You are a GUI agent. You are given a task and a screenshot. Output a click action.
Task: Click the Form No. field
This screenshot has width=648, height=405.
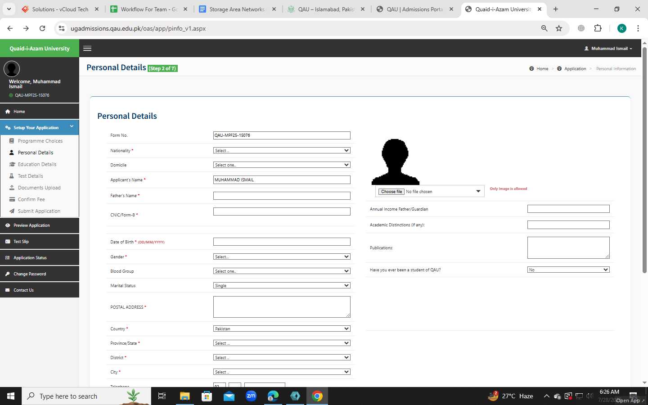point(282,135)
